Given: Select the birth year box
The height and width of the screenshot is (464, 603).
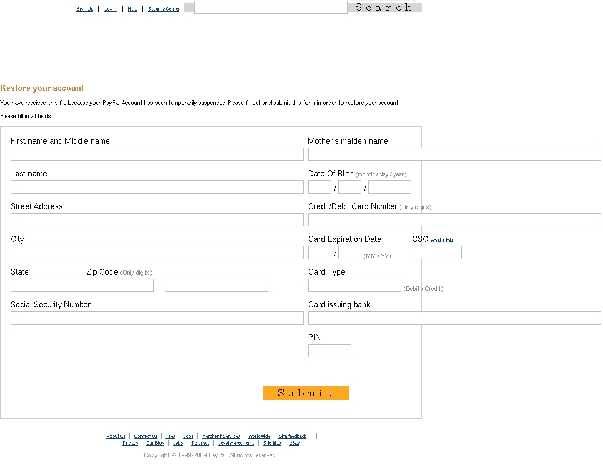Looking at the screenshot, I should click(390, 187).
